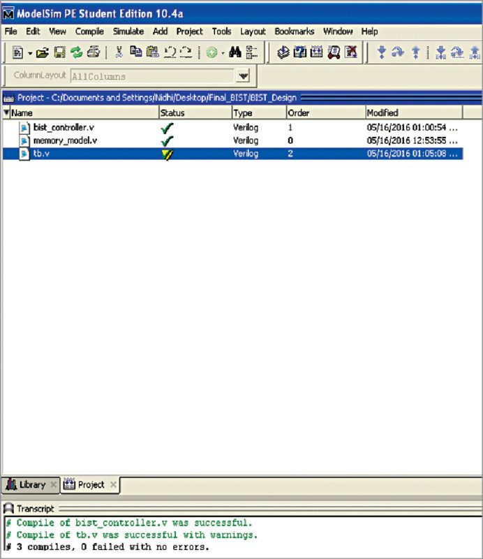Click the Find binoculars icon
483x559 pixels.
235,52
